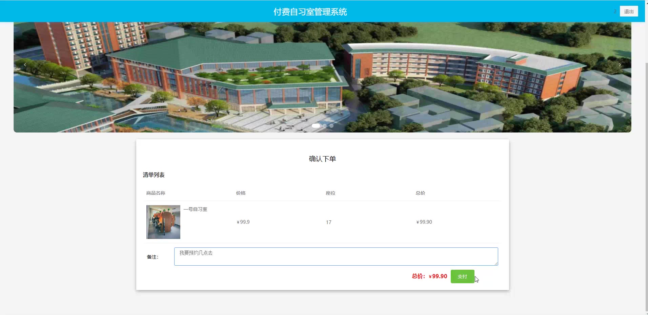This screenshot has width=648, height=315.
Task: Go to next carousel slide arrow
Action: point(620,65)
